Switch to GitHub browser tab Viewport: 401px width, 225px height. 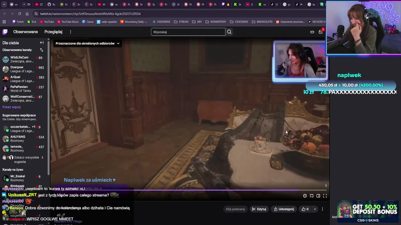[x=51, y=4]
